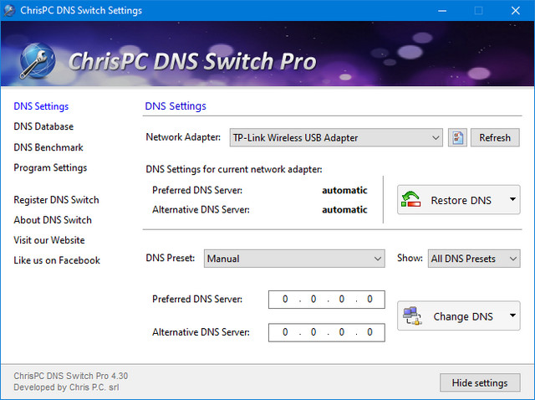Click the title bar app icon
The height and width of the screenshot is (400, 535).
tap(10, 11)
